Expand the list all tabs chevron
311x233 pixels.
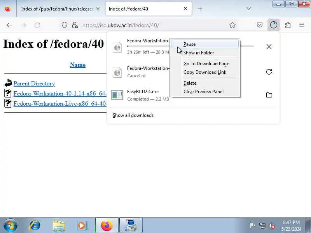pos(248,9)
